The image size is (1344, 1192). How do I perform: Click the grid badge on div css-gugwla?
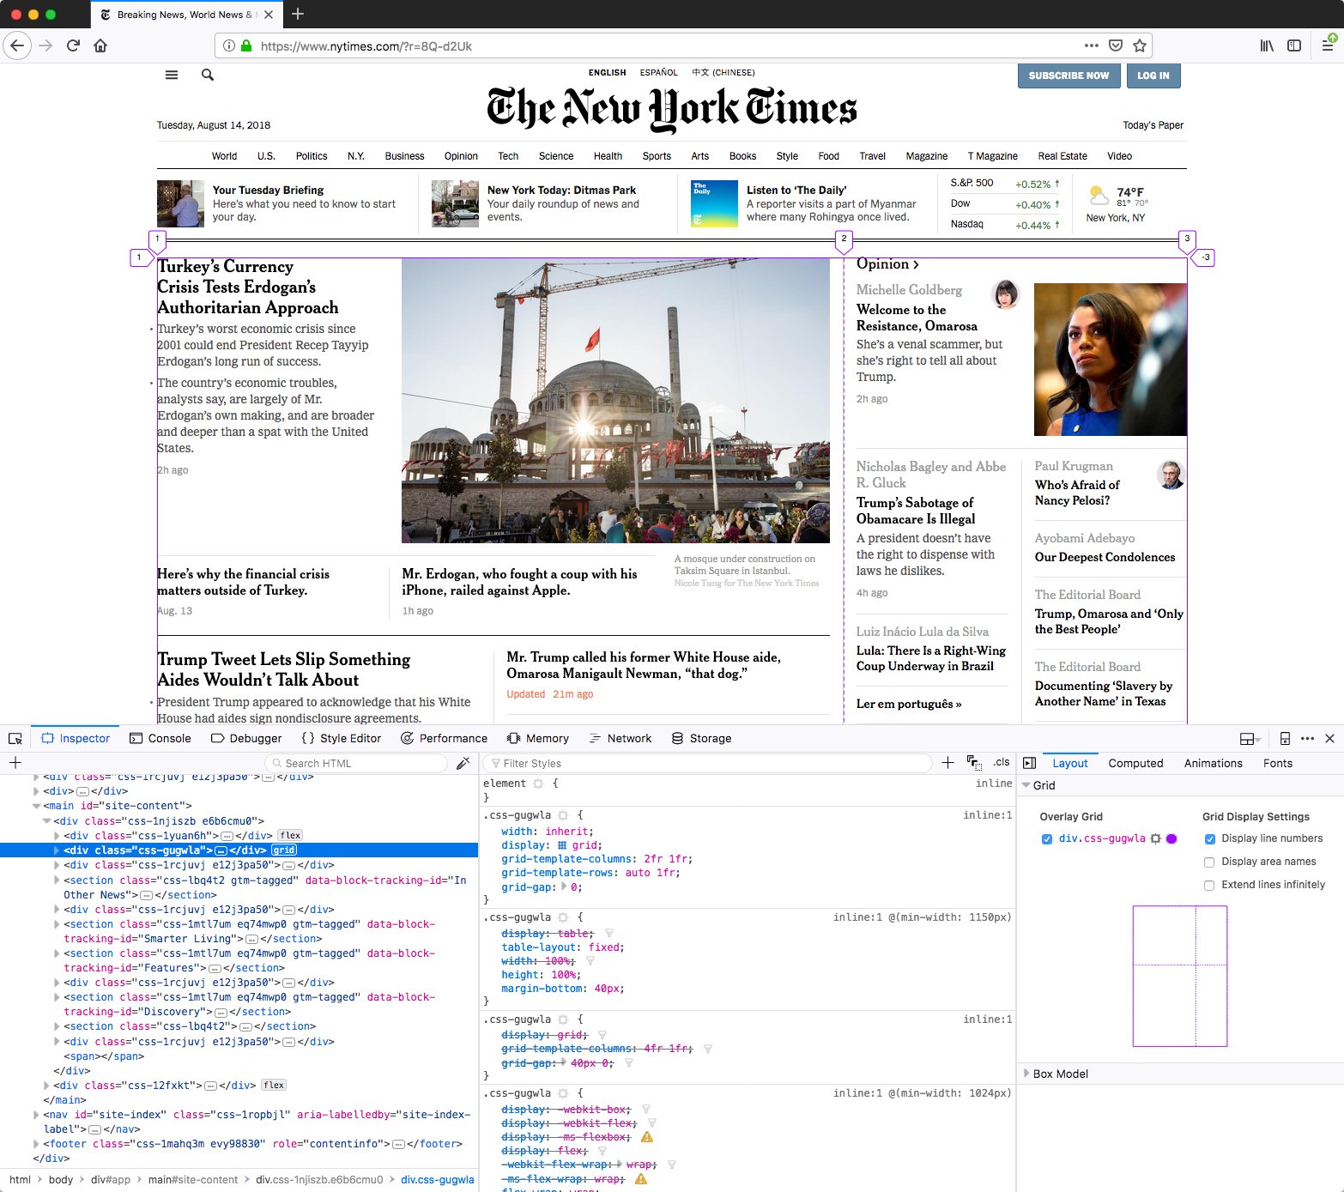pyautogui.click(x=284, y=850)
